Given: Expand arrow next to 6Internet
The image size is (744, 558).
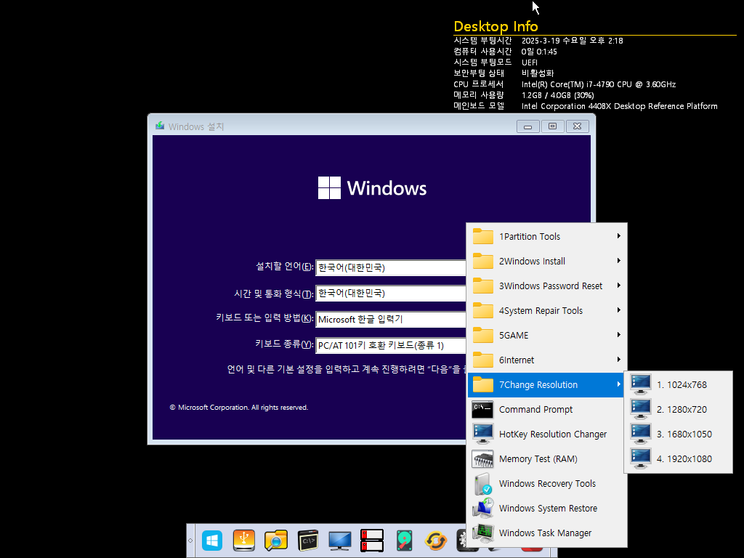Looking at the screenshot, I should click(x=619, y=359).
